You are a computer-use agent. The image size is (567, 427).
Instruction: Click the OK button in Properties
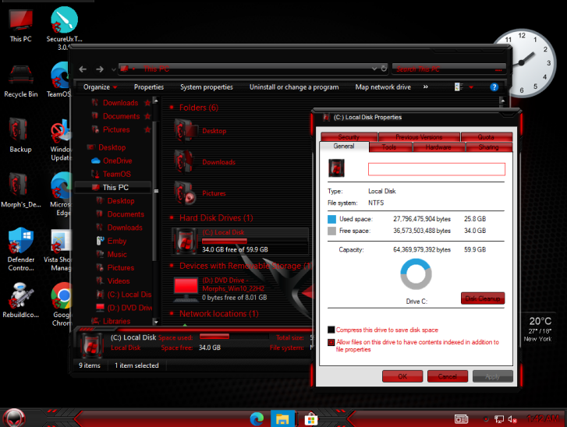pos(402,376)
